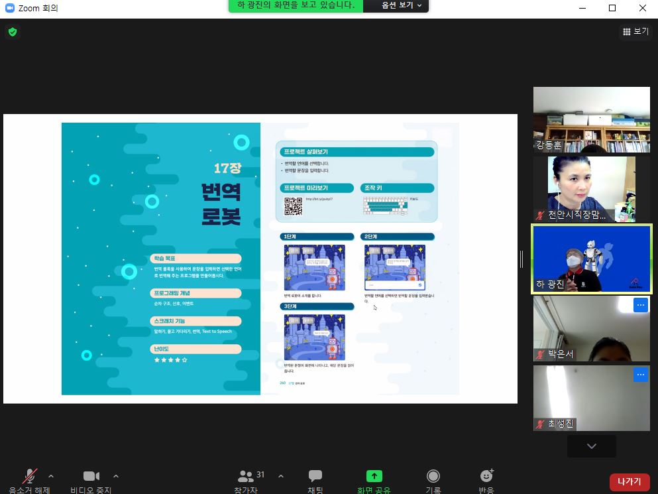Select 강동훈 participant video thumbnail
This screenshot has height=494, width=658.
(x=592, y=119)
